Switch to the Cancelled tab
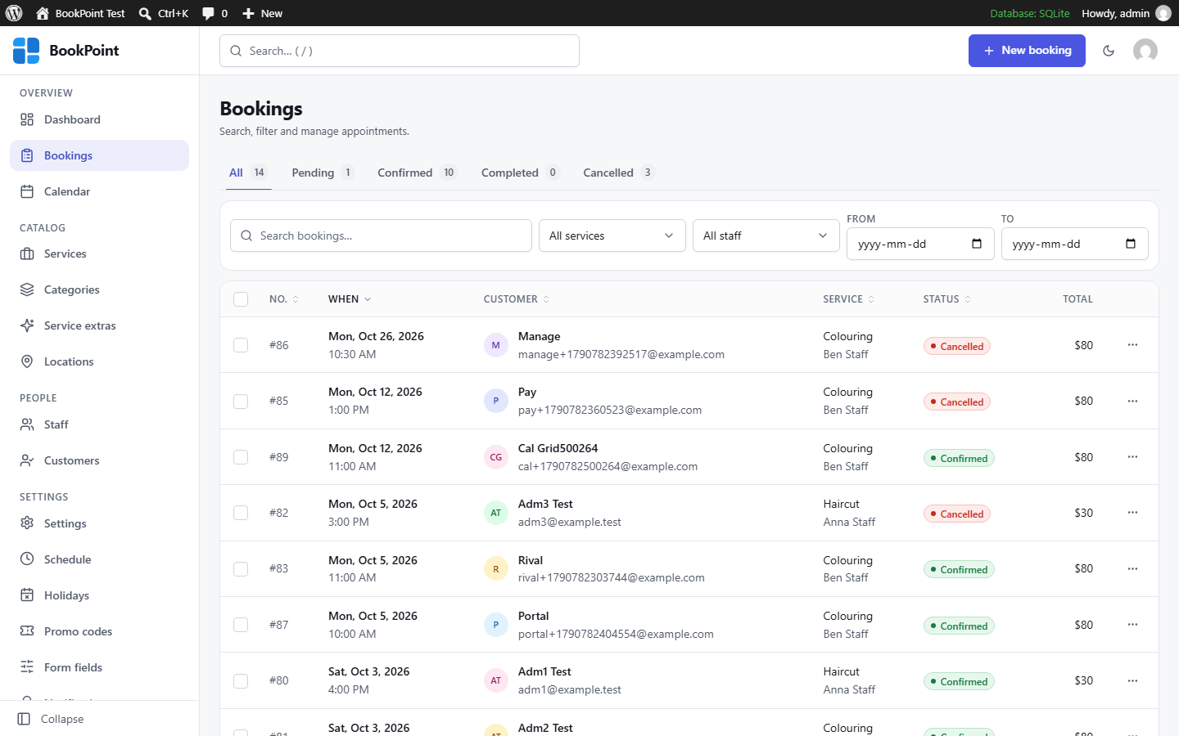This screenshot has height=736, width=1179. (619, 173)
